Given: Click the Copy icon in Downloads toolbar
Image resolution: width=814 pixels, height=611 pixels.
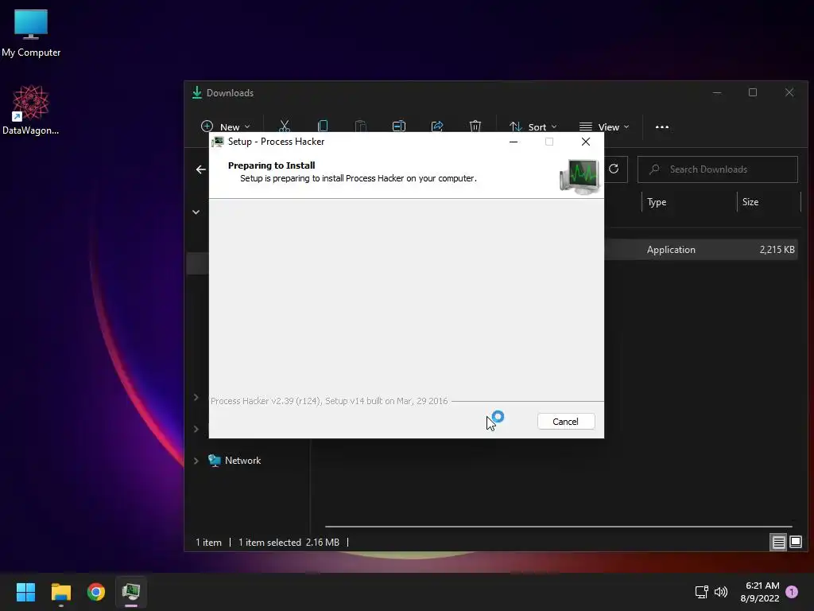Looking at the screenshot, I should (323, 126).
